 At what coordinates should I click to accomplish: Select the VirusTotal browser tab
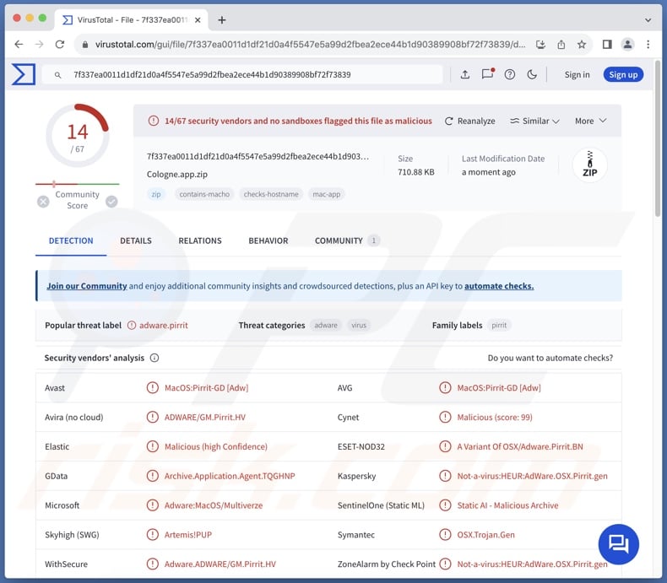132,20
